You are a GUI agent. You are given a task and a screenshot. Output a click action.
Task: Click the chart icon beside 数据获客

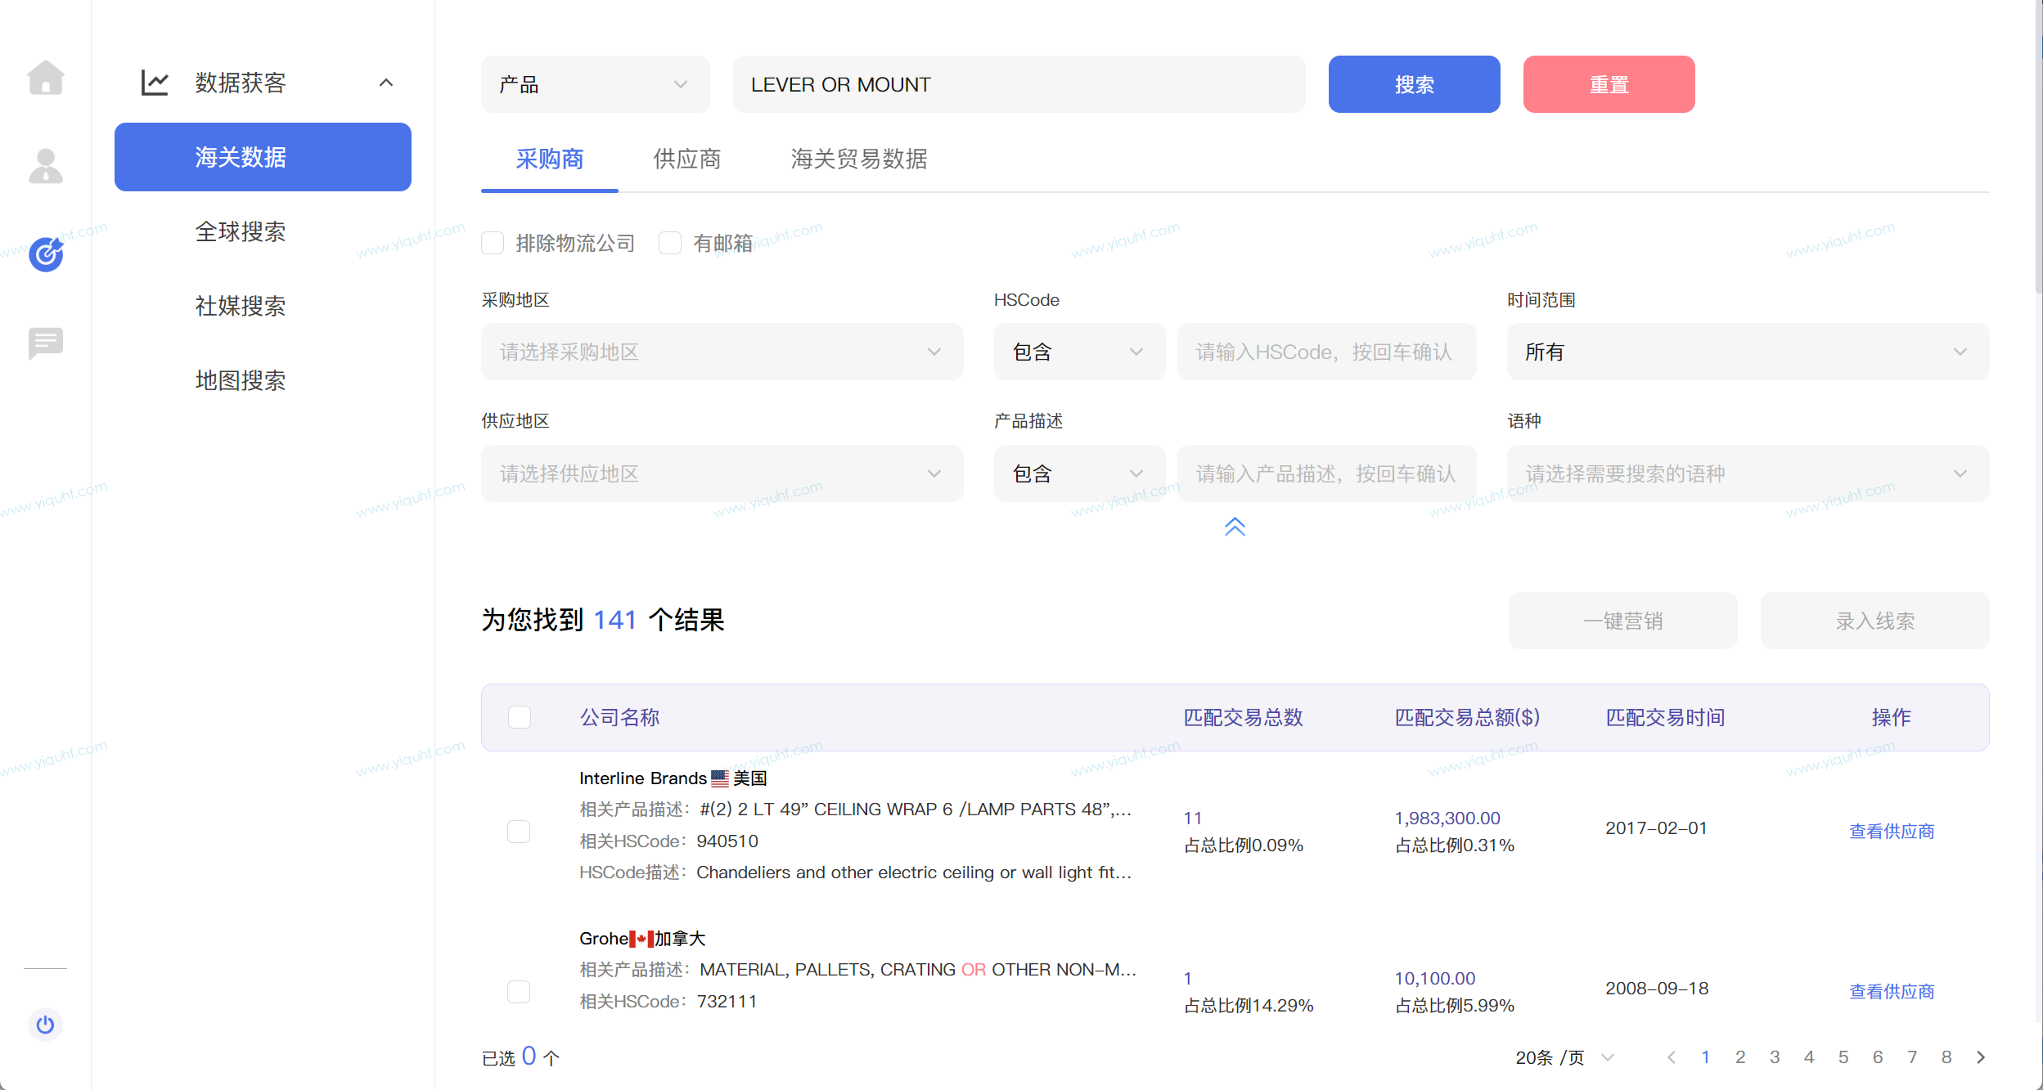point(155,83)
